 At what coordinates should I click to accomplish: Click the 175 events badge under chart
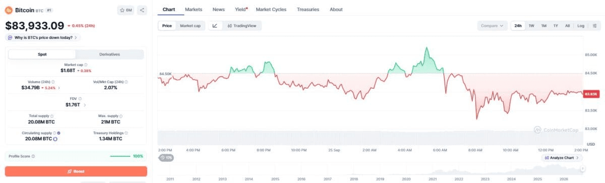[x=167, y=158]
